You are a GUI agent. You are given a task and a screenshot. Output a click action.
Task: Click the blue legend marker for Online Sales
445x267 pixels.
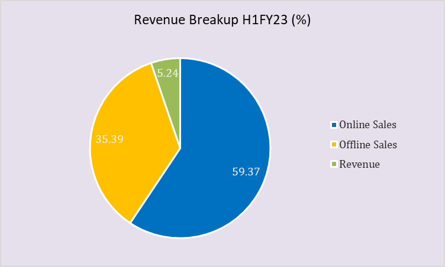coord(334,125)
